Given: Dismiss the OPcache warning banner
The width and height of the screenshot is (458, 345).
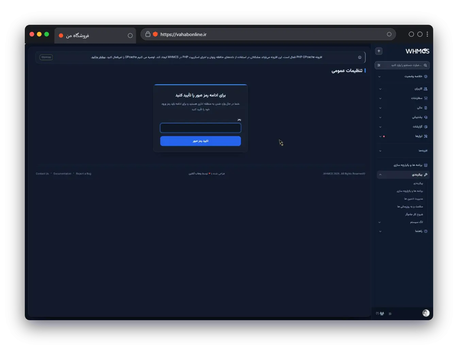Looking at the screenshot, I should pos(46,57).
